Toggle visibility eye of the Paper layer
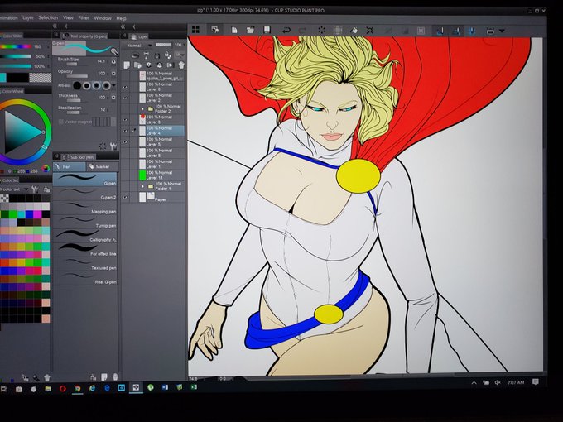 125,197
